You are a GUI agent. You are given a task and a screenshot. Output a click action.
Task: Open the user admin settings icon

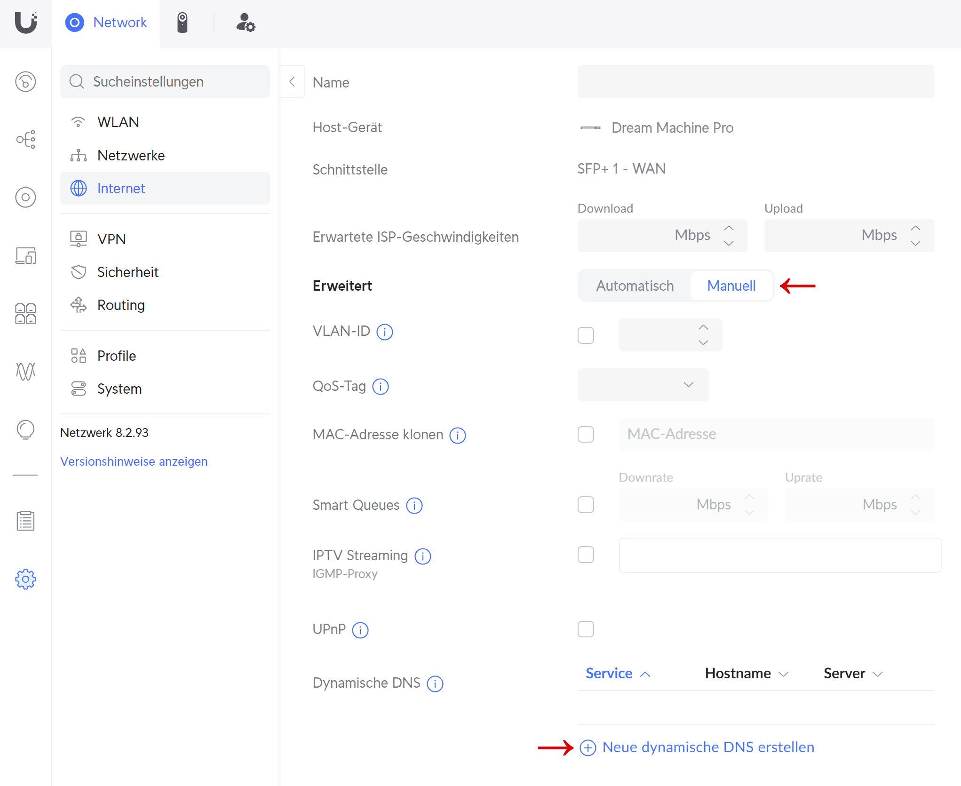click(245, 23)
